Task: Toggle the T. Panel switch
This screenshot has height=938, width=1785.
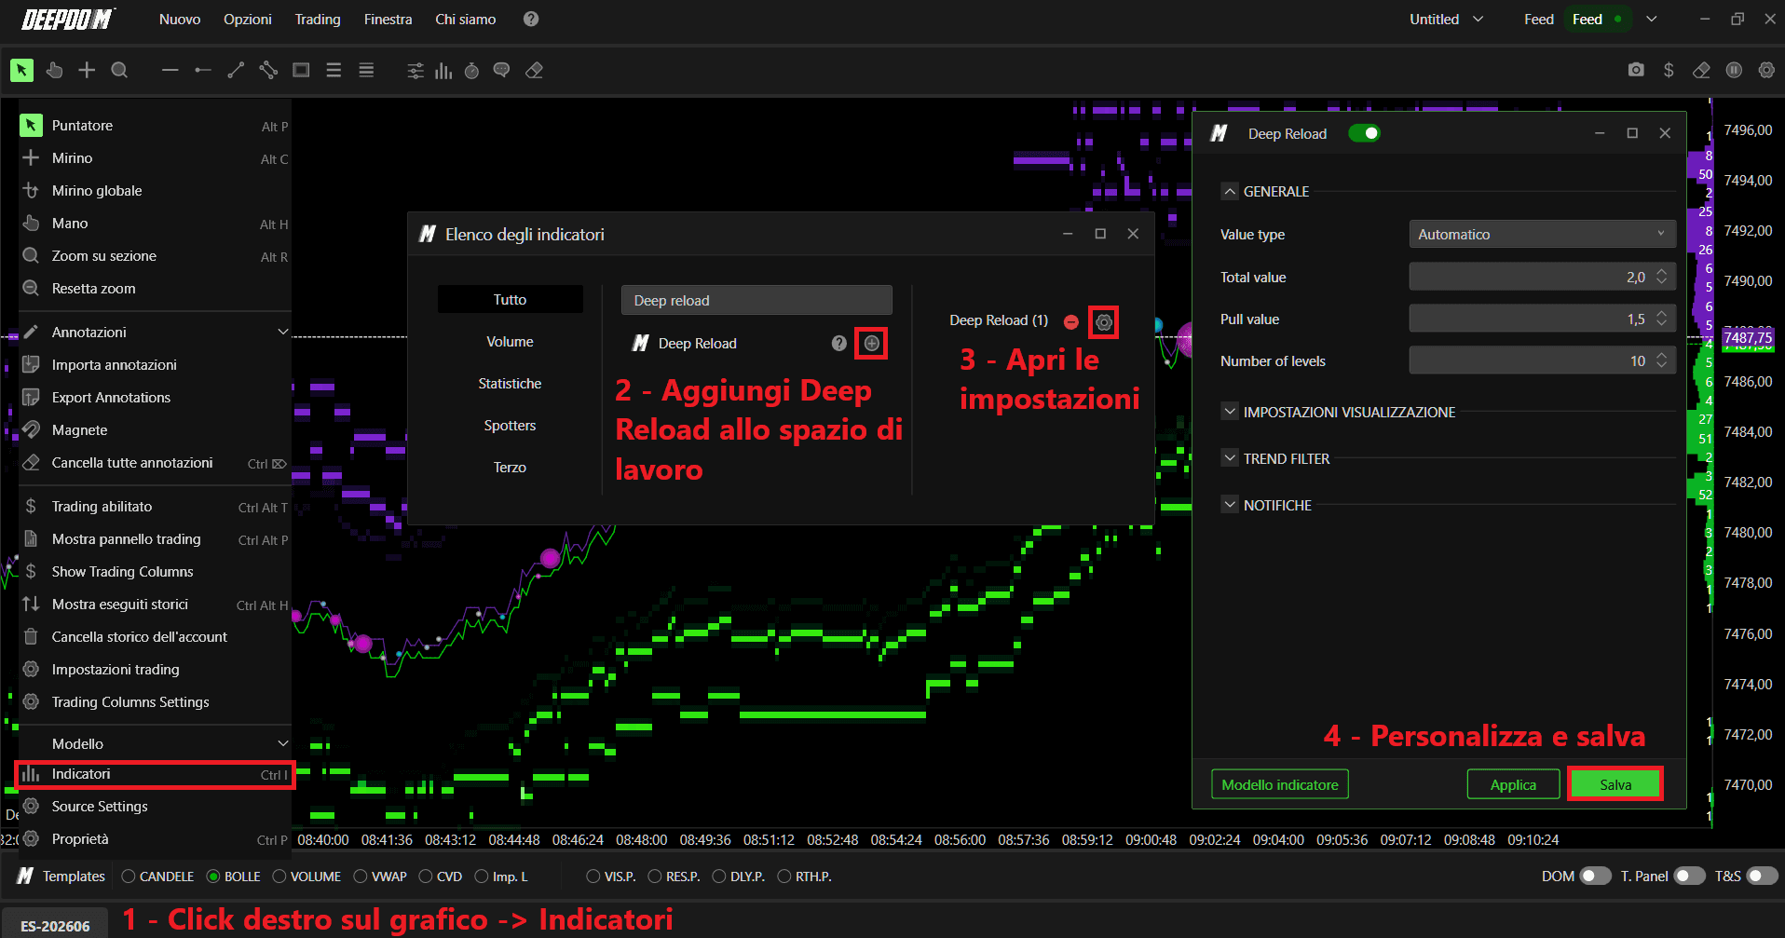Action: tap(1689, 876)
